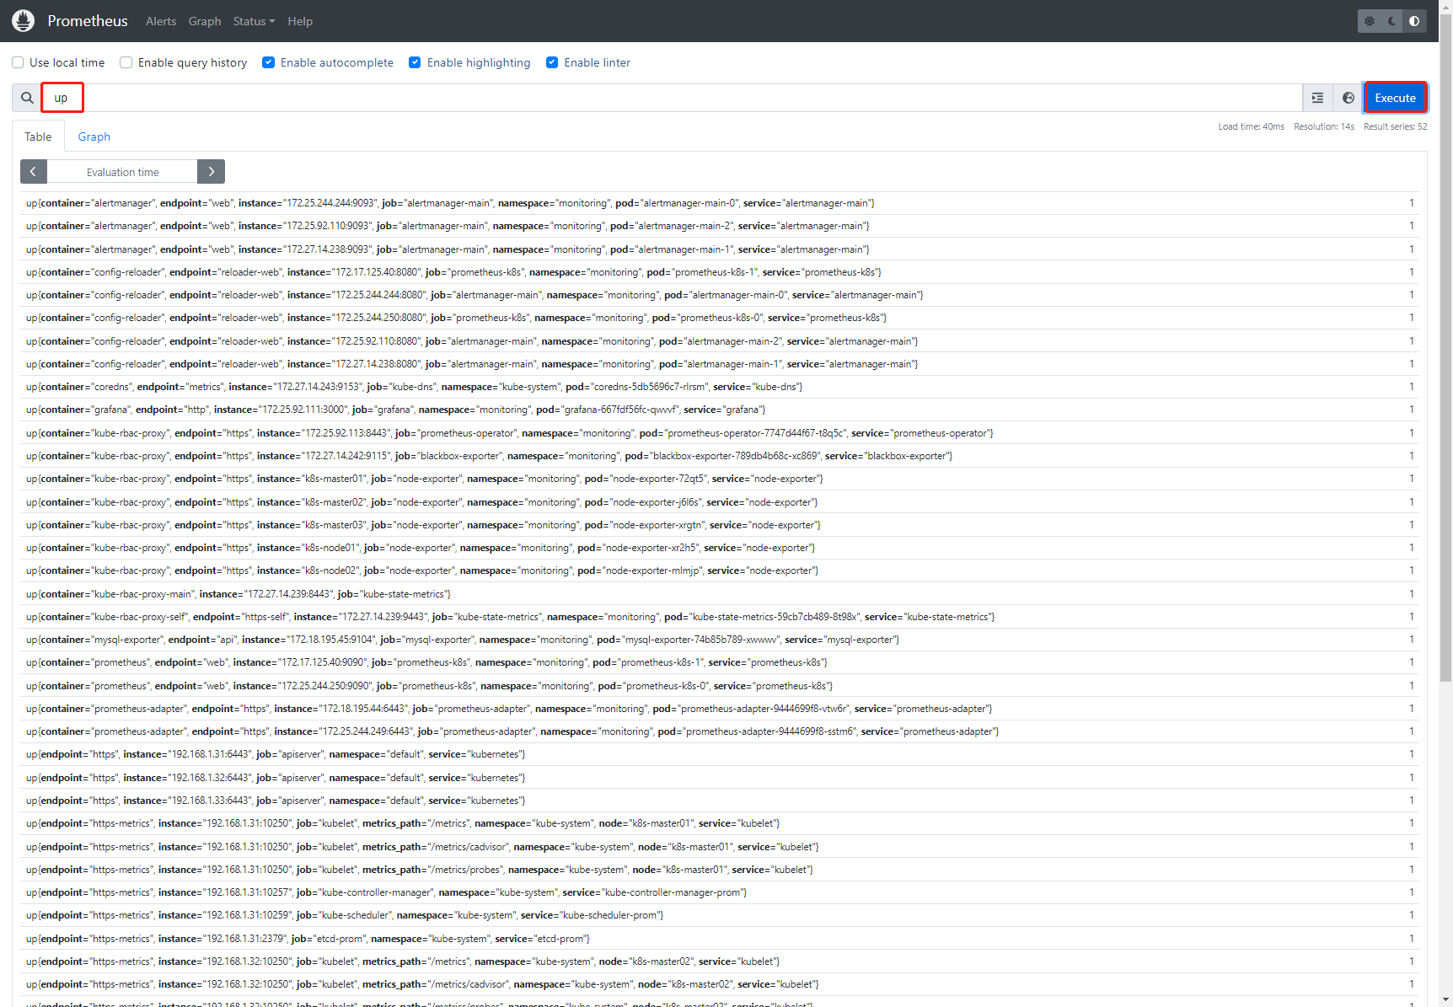The width and height of the screenshot is (1453, 1007).
Task: Click the "Resolution: 14s" statistic
Action: 1324,126
